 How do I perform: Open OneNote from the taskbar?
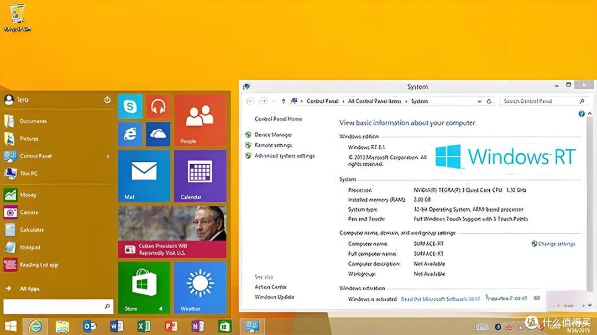[197, 326]
